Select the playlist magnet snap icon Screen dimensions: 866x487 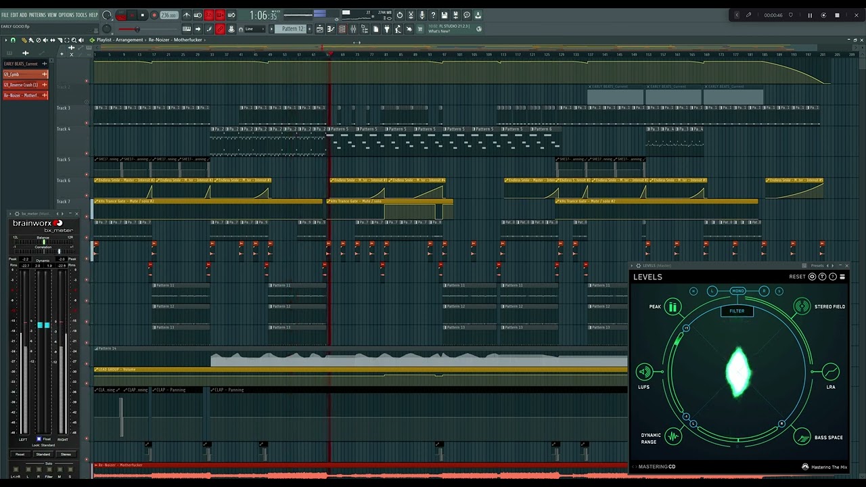pyautogui.click(x=13, y=40)
